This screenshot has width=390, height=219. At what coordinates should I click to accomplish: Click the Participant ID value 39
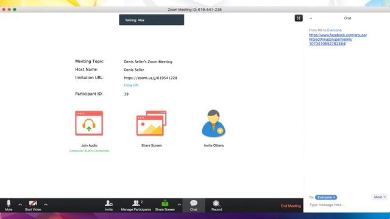coord(126,94)
